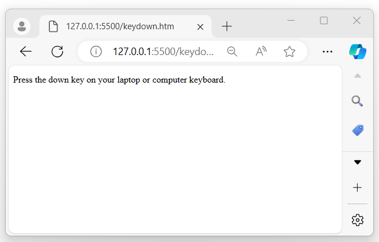The image size is (379, 242).
Task: Close the keydown.htm tab
Action: tap(200, 26)
